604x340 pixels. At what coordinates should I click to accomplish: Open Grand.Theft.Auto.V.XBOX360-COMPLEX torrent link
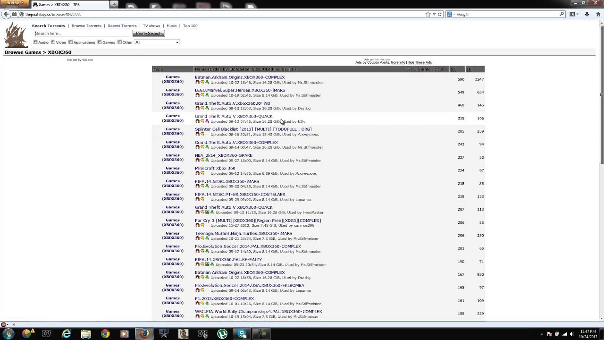point(236,142)
